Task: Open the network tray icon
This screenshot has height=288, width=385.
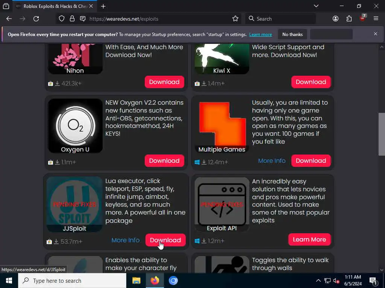Action: [327, 280]
